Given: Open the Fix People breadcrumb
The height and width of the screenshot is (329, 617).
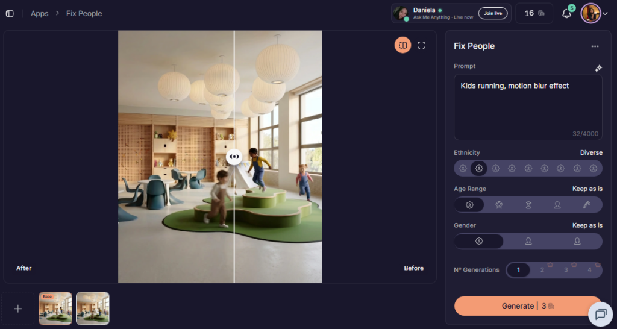Looking at the screenshot, I should click(x=84, y=14).
